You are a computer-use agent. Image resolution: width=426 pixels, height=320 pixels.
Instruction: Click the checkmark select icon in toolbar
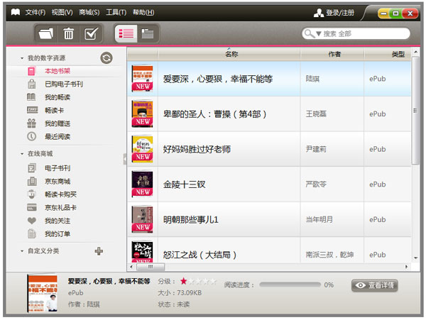[x=90, y=33]
